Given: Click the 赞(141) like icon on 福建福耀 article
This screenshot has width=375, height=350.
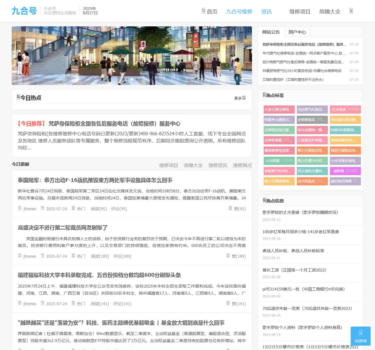Looking at the screenshot, I should [x=228, y=303].
